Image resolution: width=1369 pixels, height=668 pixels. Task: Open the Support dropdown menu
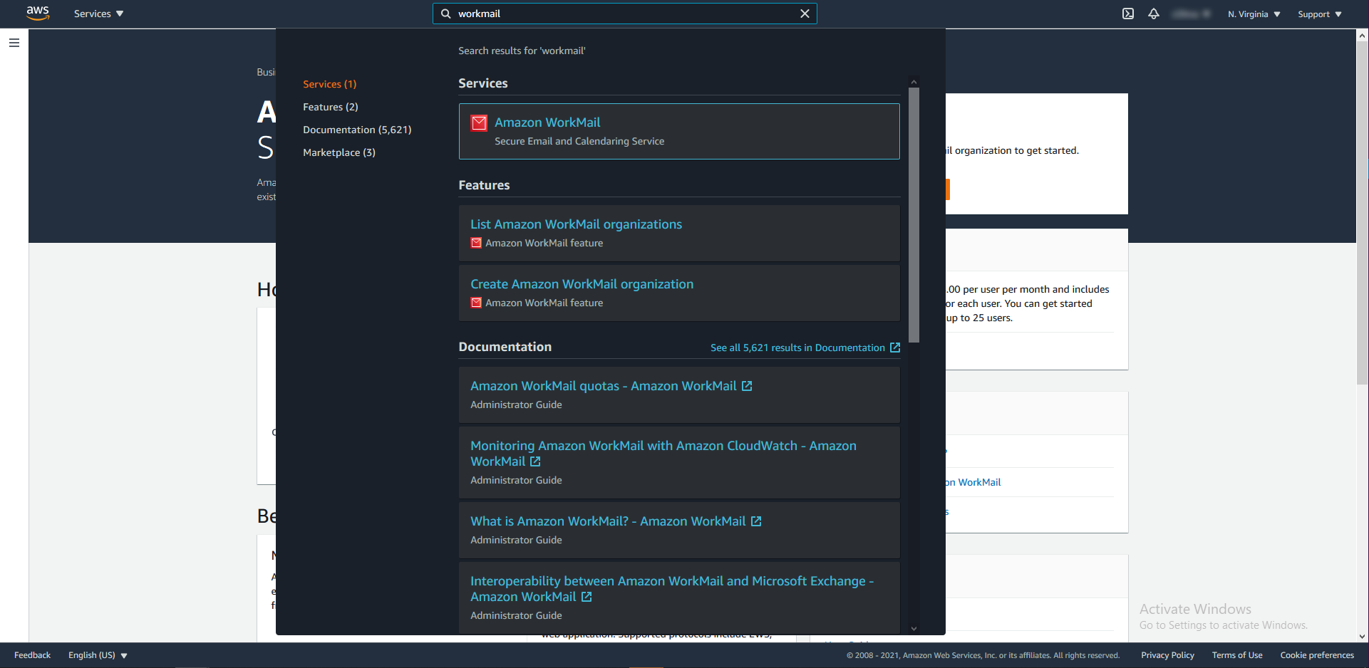pos(1320,14)
